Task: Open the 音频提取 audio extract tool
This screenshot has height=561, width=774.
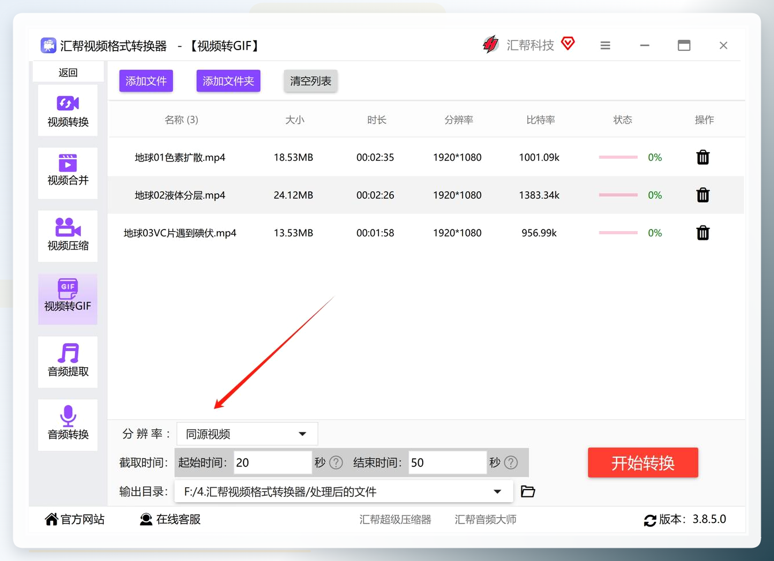Action: coord(67,362)
